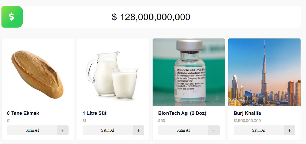Open the Pfizer-BioNTech vaccine vial photo

click(189, 72)
